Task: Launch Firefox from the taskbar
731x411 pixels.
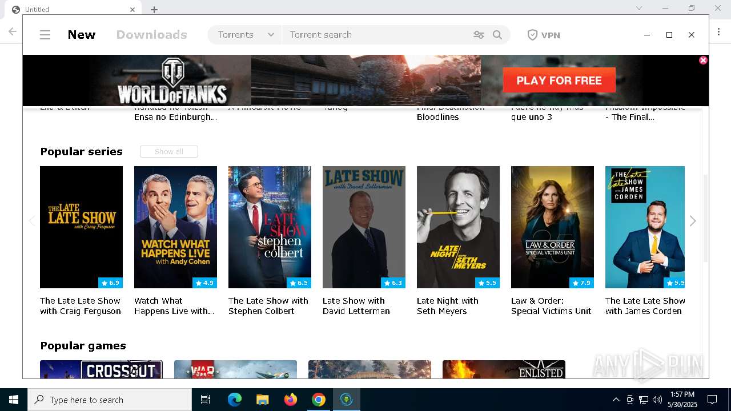Action: click(291, 400)
